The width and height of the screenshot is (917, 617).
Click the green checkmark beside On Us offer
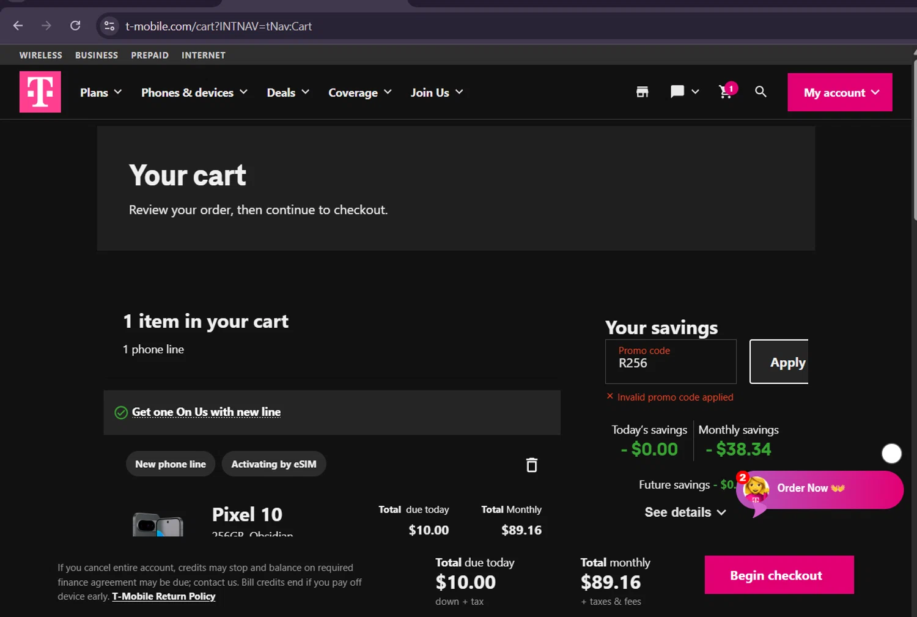(121, 413)
